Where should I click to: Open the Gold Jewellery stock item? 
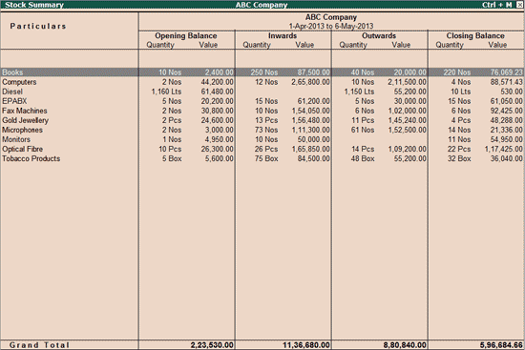click(x=25, y=120)
